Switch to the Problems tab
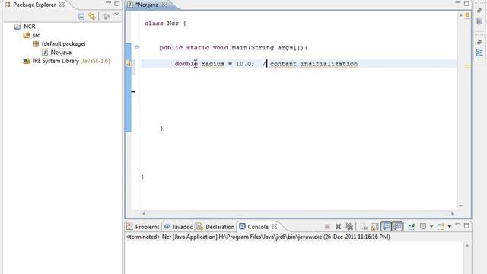The width and height of the screenshot is (487, 274). 143,227
